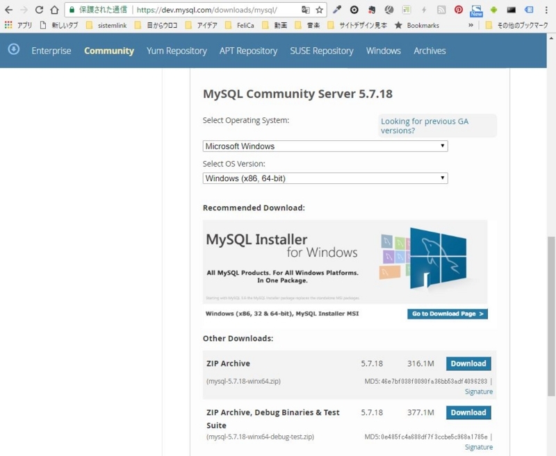Show hidden bookmarks with the double chevron
Image resolution: width=556 pixels, height=456 pixels.
[471, 25]
